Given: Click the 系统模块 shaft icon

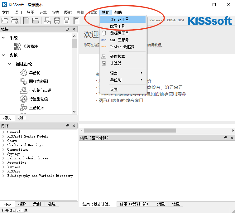Looking at the screenshot, I should (17, 46).
